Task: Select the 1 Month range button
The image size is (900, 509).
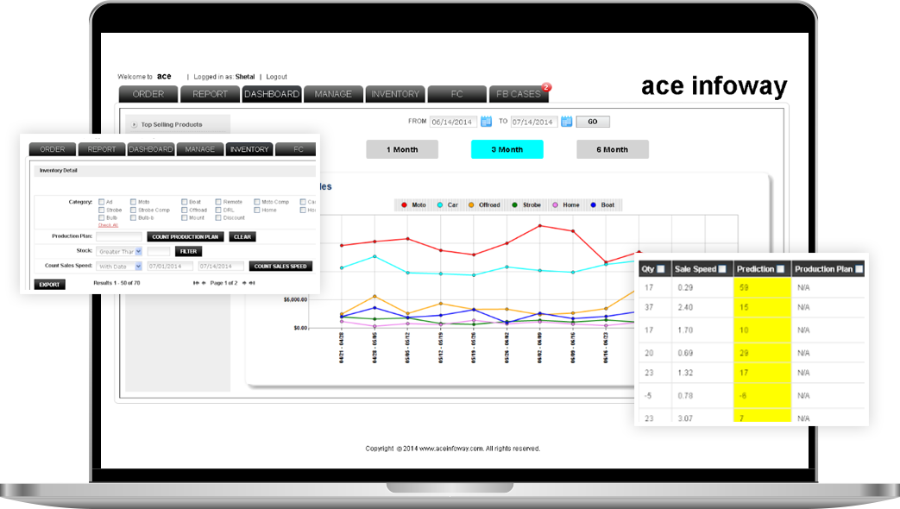Action: (x=402, y=149)
